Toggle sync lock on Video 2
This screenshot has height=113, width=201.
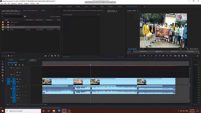17,73
